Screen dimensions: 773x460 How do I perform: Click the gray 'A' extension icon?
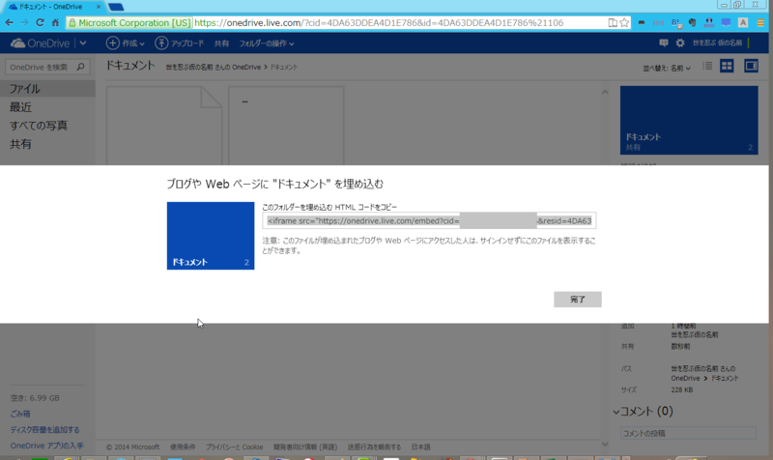pyautogui.click(x=743, y=22)
